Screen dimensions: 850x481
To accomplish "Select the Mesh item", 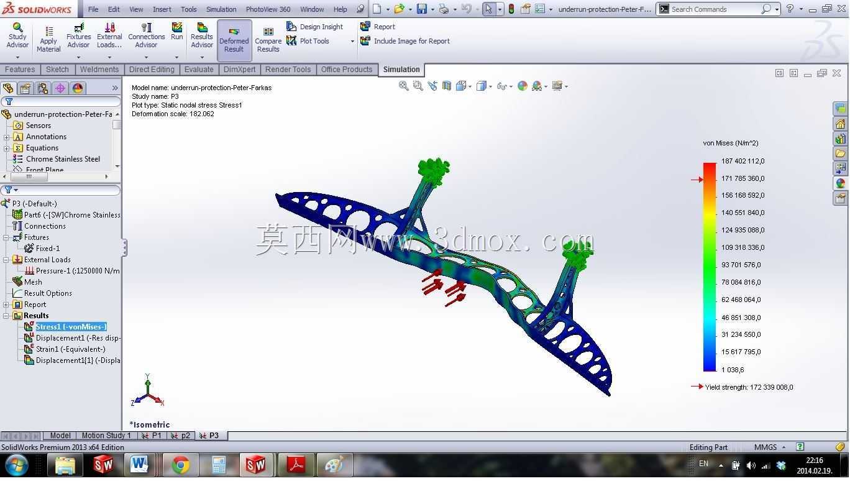I will pyautogui.click(x=33, y=282).
